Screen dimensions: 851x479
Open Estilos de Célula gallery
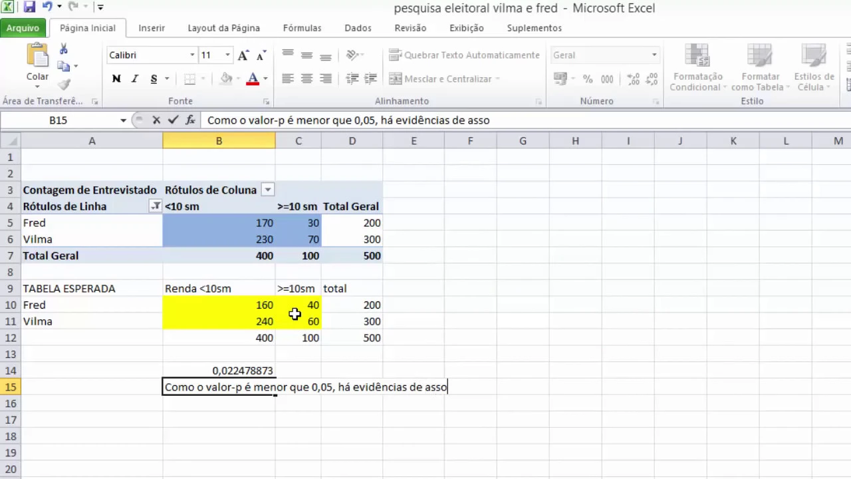tap(814, 68)
